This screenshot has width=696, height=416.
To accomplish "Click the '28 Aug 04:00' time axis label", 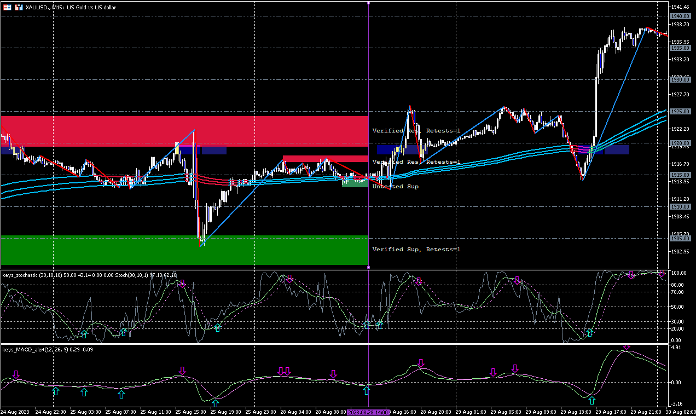I will 296,411.
